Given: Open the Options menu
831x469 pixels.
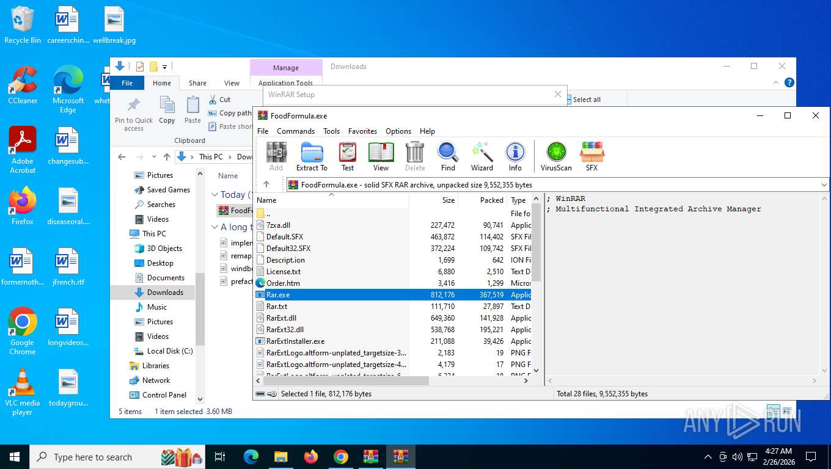Looking at the screenshot, I should 398,131.
